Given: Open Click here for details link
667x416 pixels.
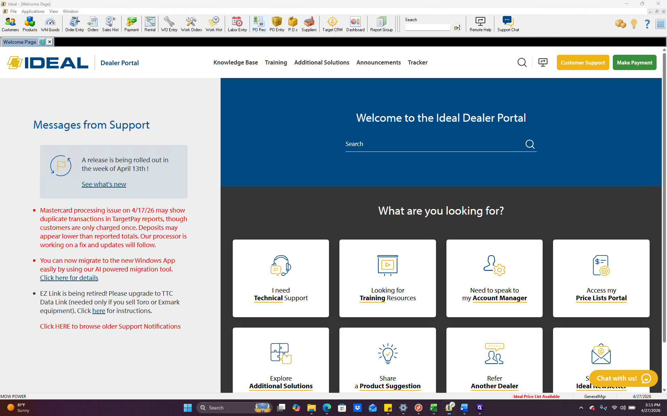Looking at the screenshot, I should (x=69, y=278).
